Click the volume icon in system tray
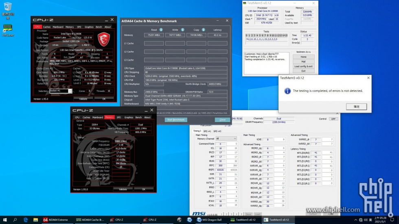Viewport: 399px width, 224px height. pos(366,220)
